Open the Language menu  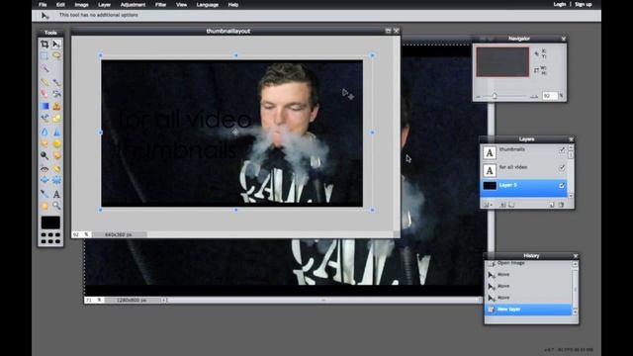coord(208,5)
